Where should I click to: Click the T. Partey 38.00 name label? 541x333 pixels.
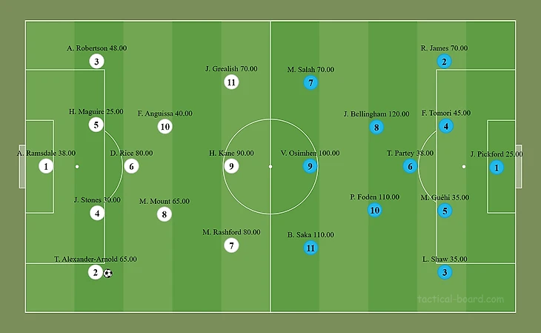tap(411, 154)
